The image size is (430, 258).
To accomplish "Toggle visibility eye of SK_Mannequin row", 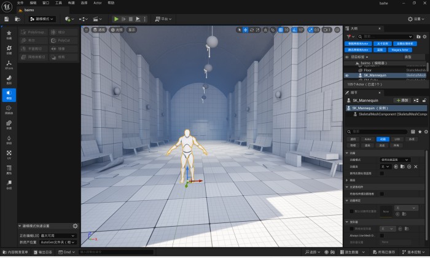I will [x=347, y=75].
